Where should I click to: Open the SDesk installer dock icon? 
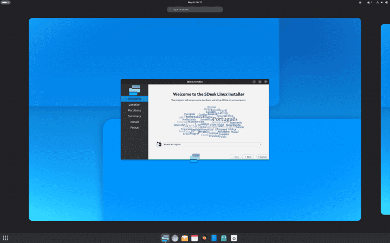[165, 238]
